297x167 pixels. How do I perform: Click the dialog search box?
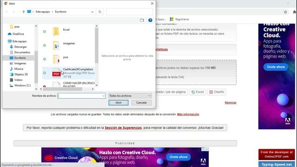coord(129,12)
